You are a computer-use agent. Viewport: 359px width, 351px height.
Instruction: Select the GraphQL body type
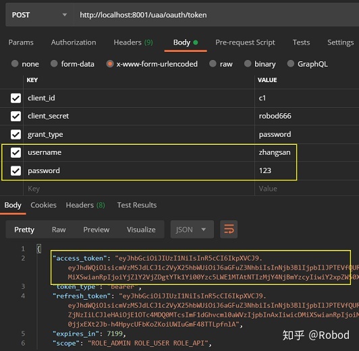pyautogui.click(x=291, y=63)
